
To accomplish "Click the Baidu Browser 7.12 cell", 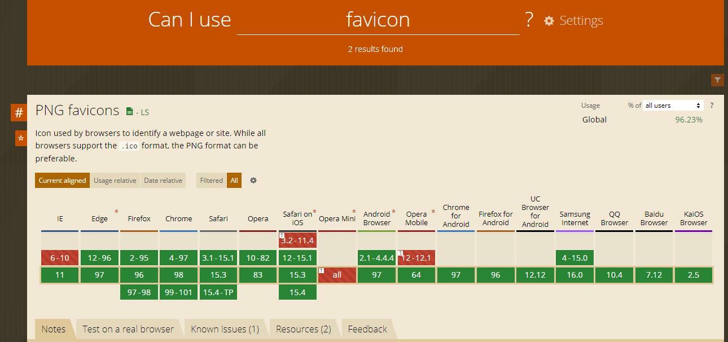I will click(654, 275).
